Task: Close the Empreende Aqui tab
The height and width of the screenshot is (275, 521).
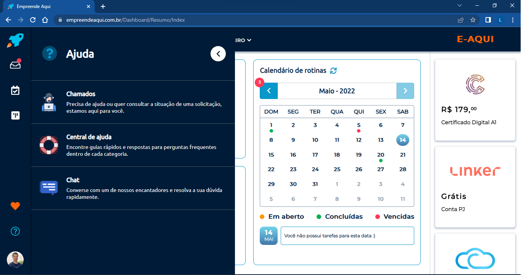Action: tap(88, 6)
